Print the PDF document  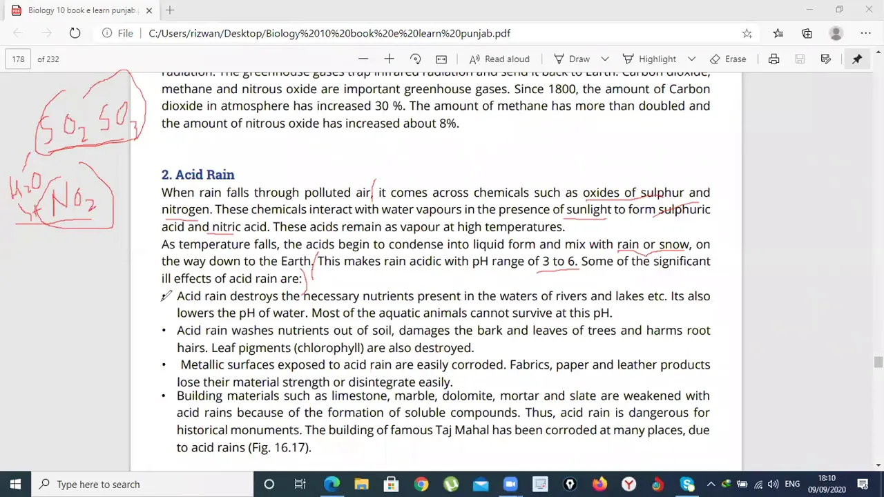[773, 59]
